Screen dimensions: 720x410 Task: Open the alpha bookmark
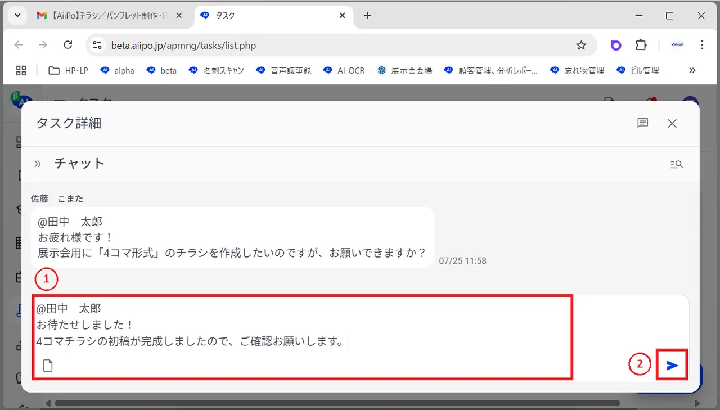(118, 70)
